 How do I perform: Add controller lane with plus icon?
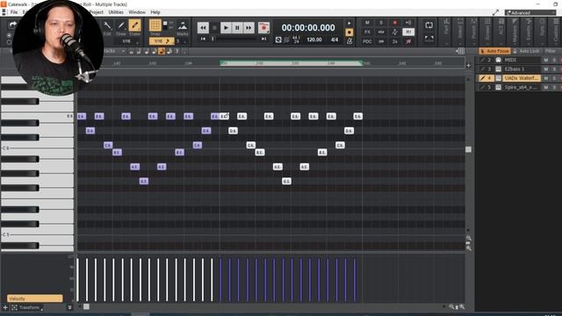click(5, 307)
